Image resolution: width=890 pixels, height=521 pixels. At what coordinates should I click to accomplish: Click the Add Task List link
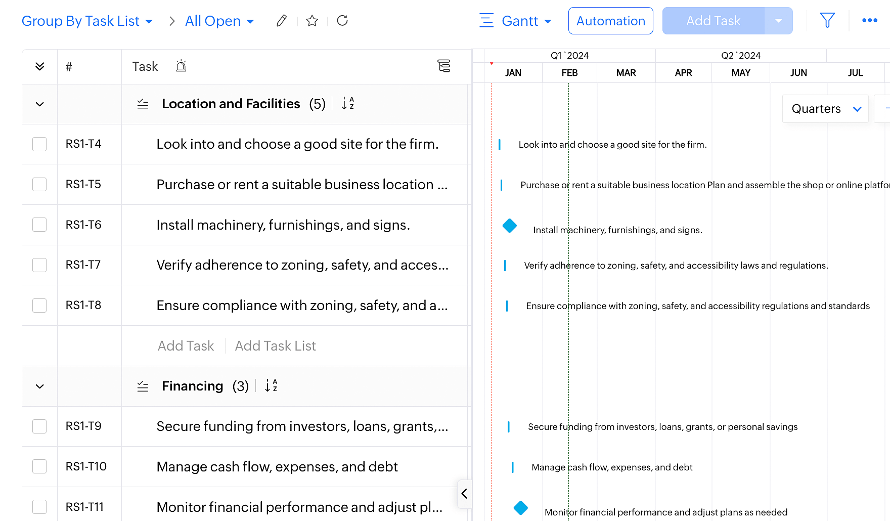point(275,346)
